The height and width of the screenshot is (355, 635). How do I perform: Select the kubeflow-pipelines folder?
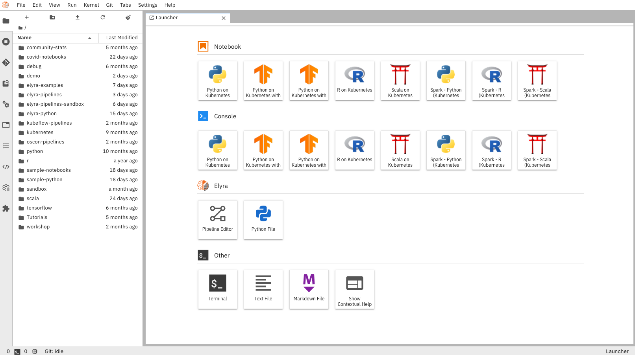coord(78,123)
